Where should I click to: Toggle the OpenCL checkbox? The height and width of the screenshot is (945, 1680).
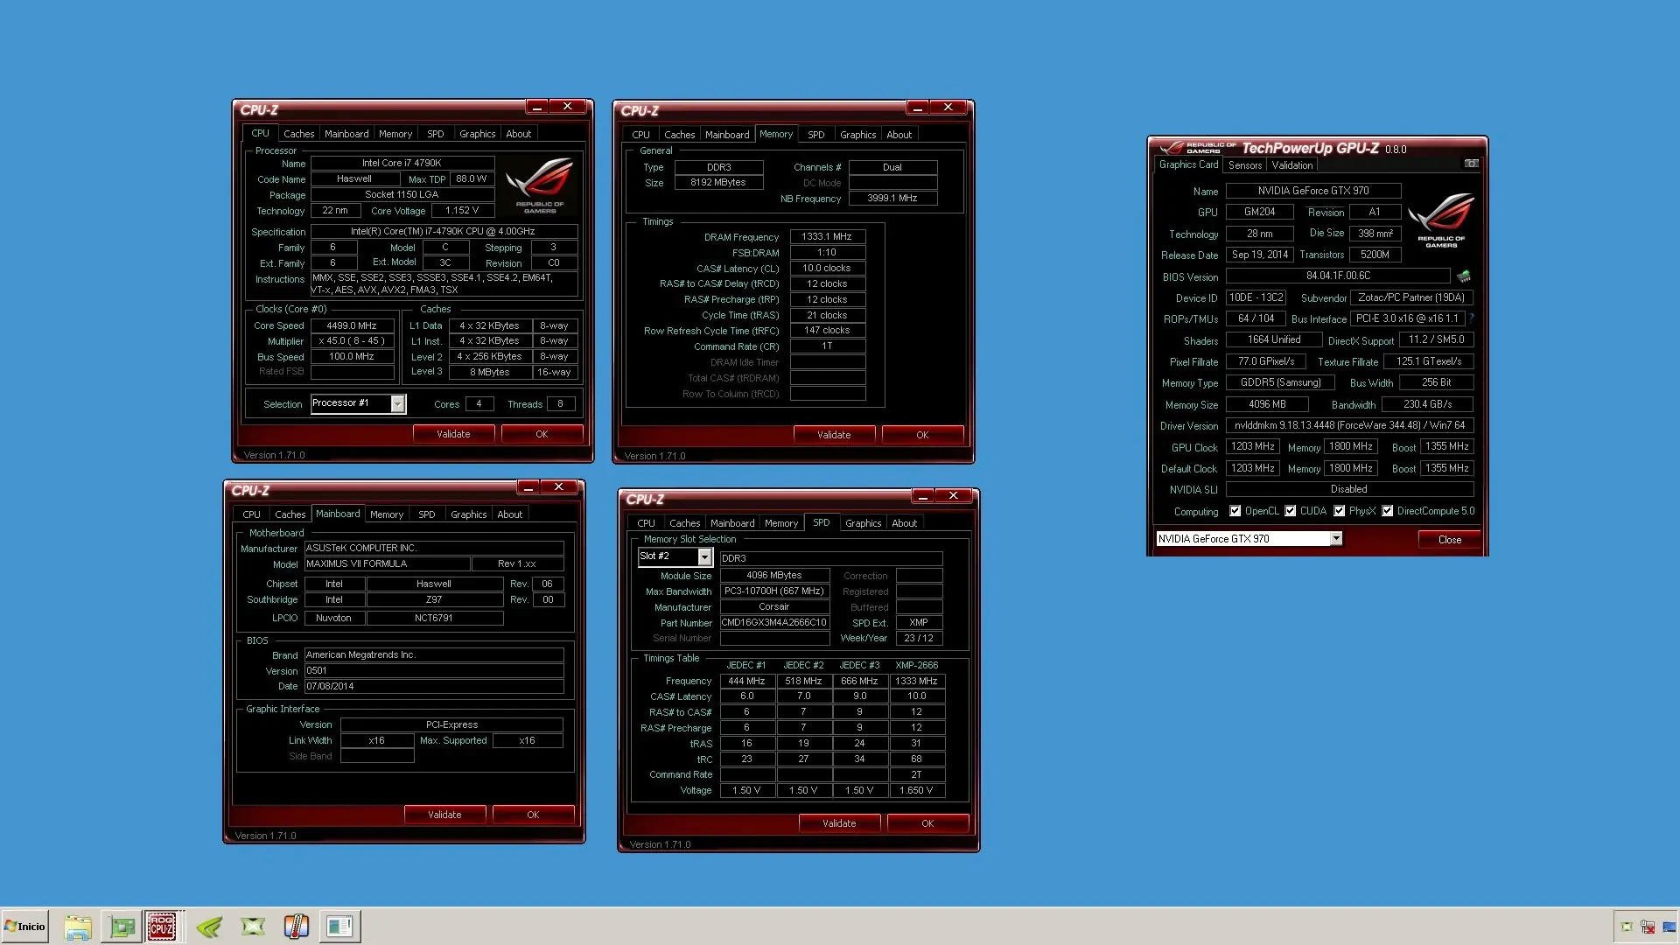tap(1235, 511)
